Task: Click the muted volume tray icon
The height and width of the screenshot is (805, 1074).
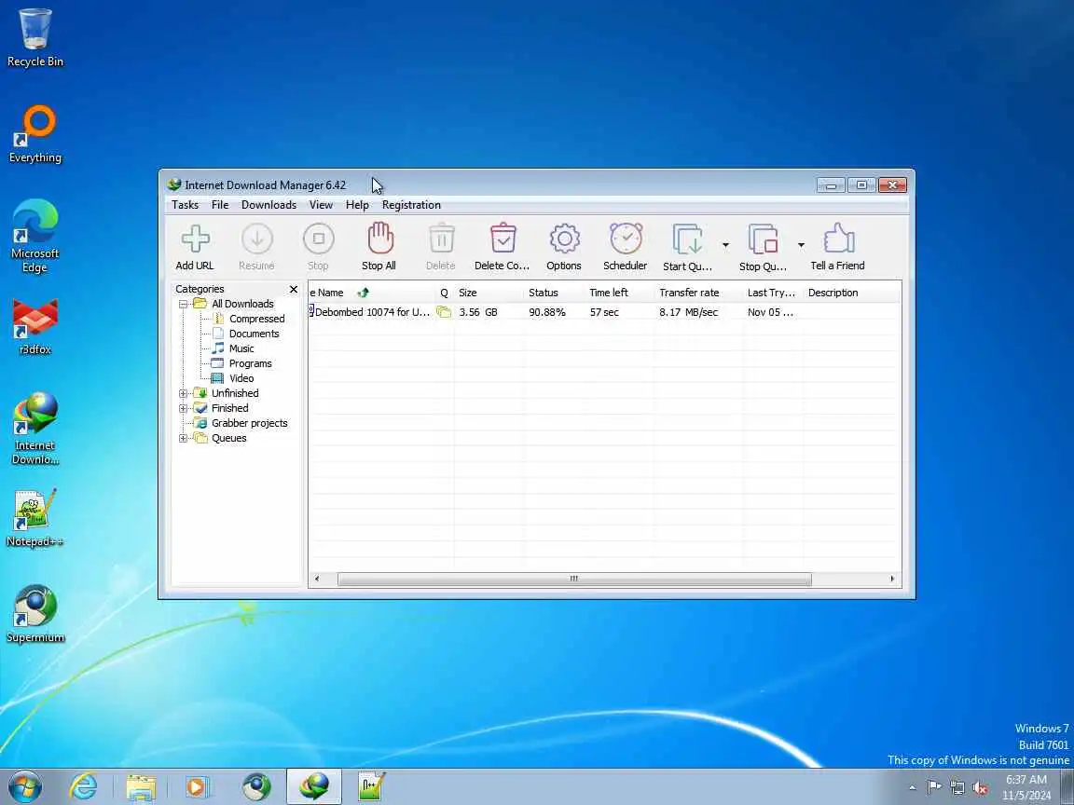Action: pos(980,788)
